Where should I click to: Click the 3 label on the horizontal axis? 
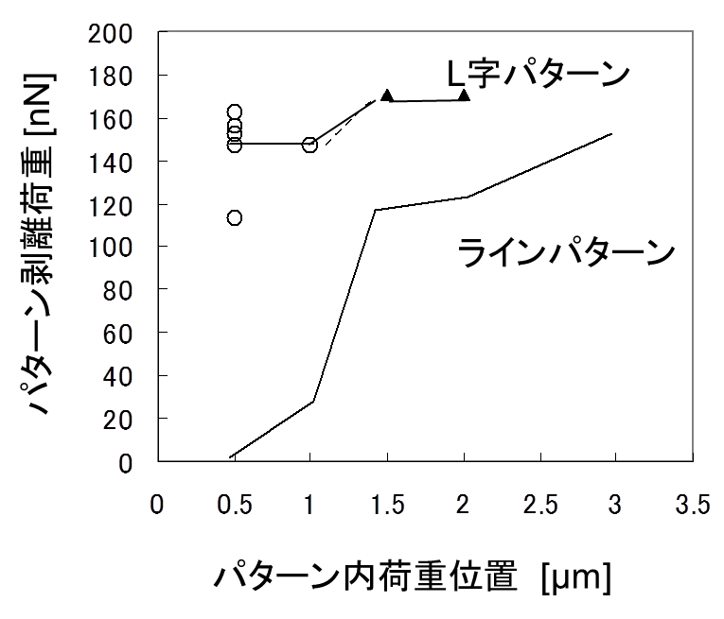pos(615,505)
